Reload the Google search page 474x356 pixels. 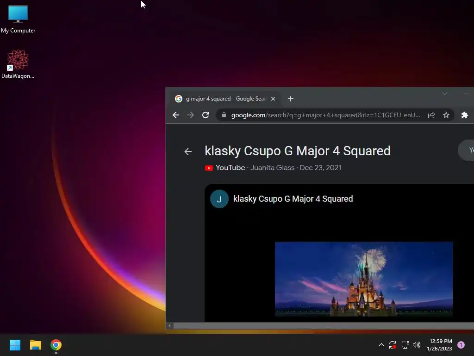206,115
